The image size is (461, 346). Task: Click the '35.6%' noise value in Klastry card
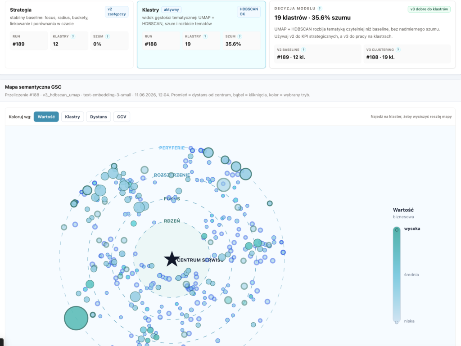pos(233,44)
